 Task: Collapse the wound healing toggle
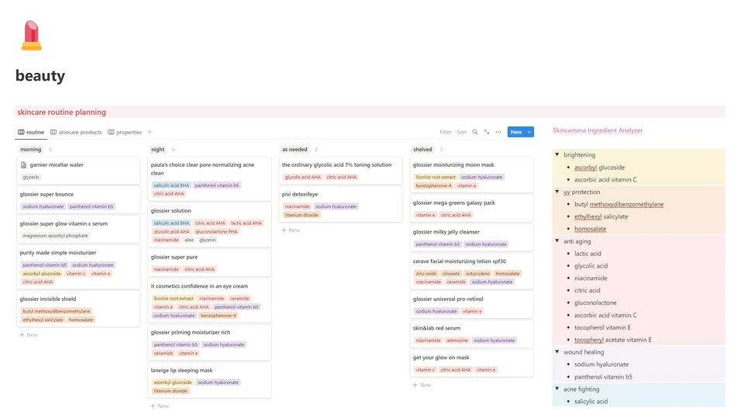coord(557,351)
